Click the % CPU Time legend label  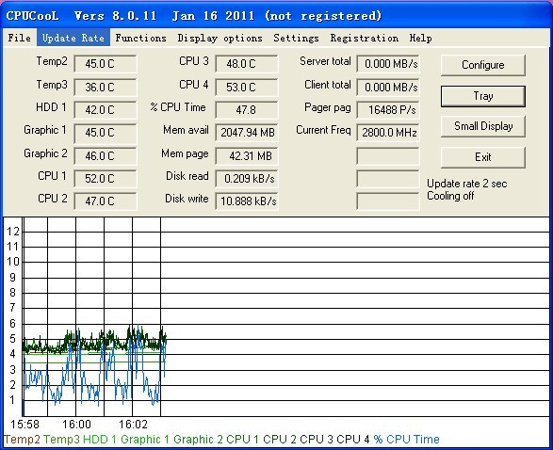(x=406, y=440)
